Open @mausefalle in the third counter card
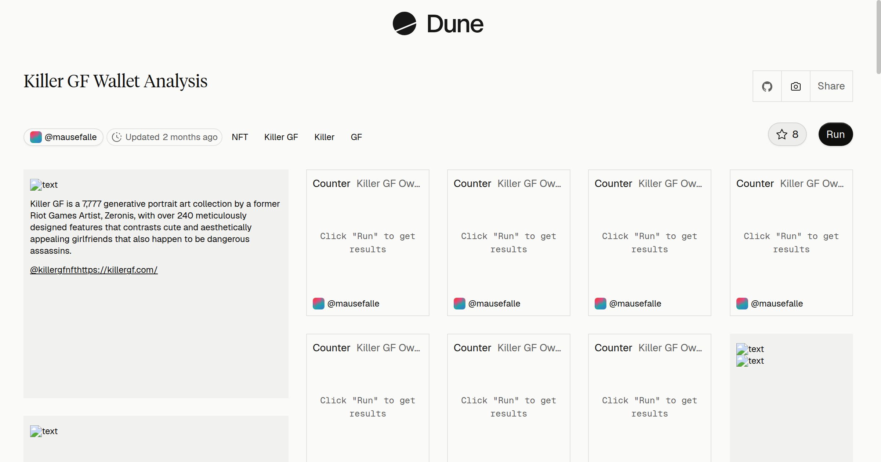The image size is (881, 462). click(635, 304)
